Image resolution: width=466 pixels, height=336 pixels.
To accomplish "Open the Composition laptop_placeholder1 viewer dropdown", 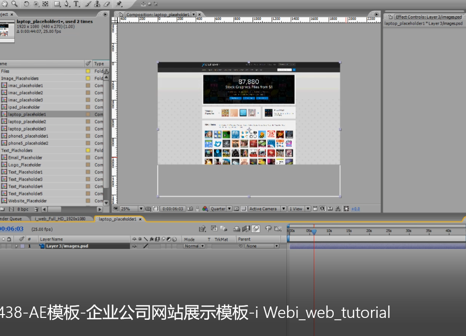I will [x=193, y=14].
